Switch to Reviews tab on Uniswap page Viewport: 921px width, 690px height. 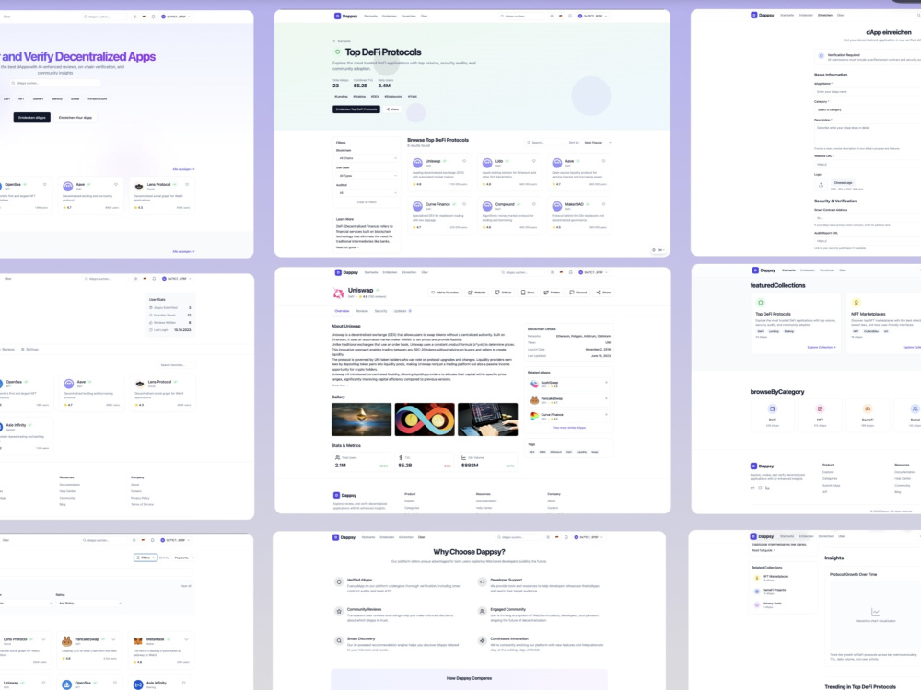coord(362,311)
